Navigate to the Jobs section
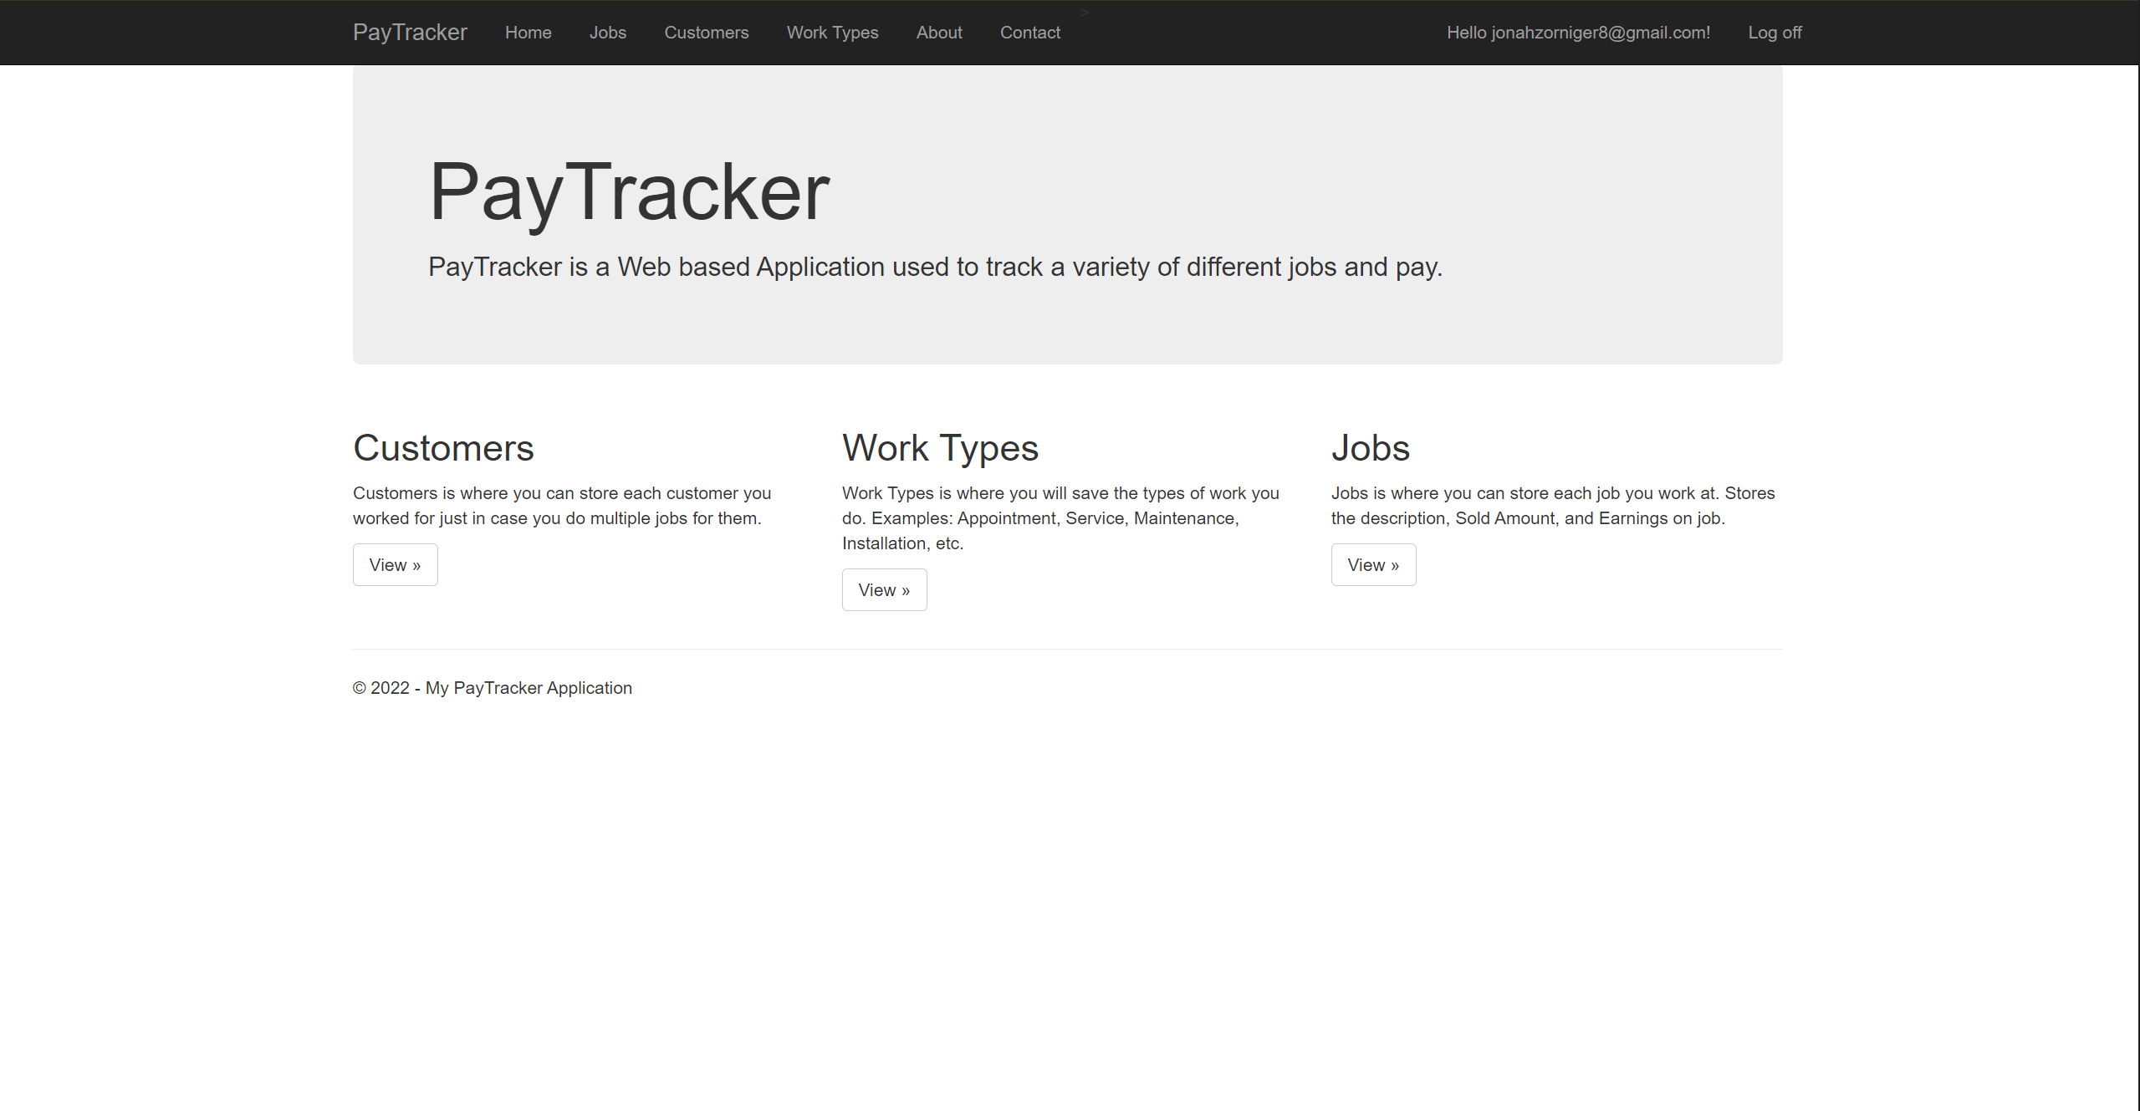Image resolution: width=2140 pixels, height=1111 pixels. [605, 33]
